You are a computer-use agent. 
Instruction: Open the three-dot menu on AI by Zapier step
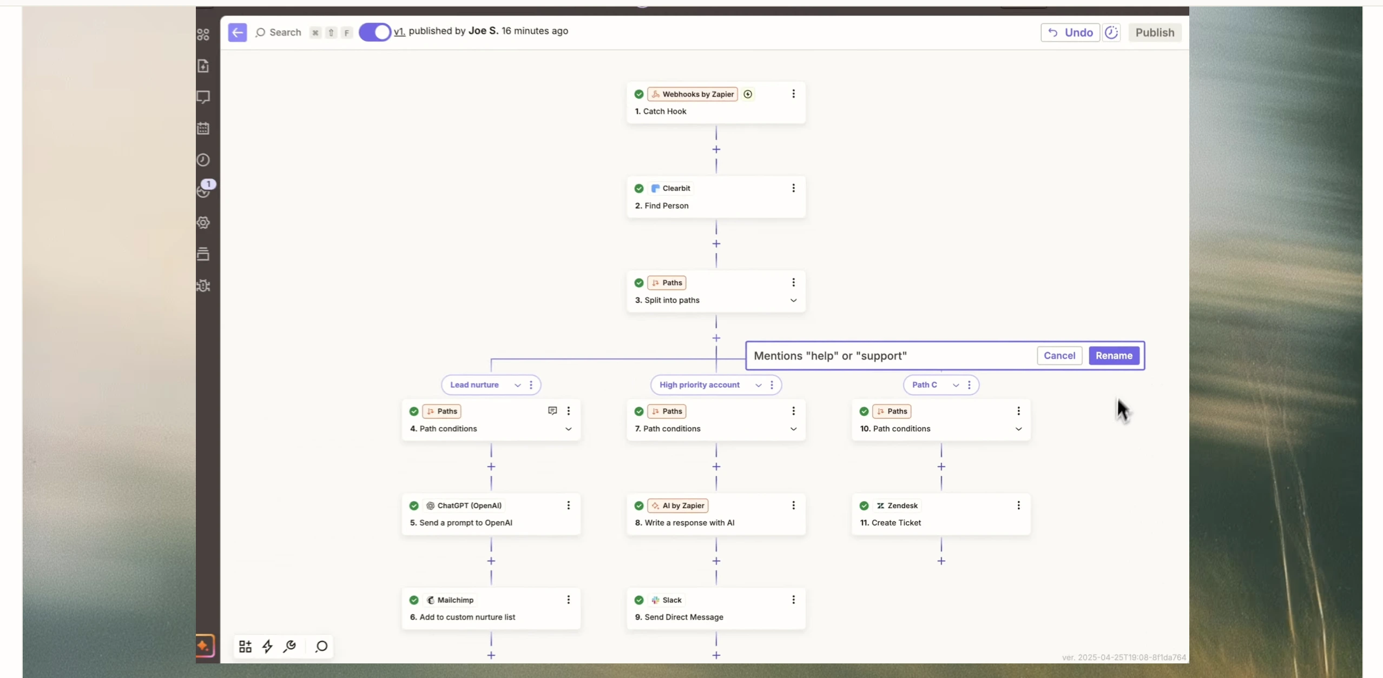coord(793,505)
